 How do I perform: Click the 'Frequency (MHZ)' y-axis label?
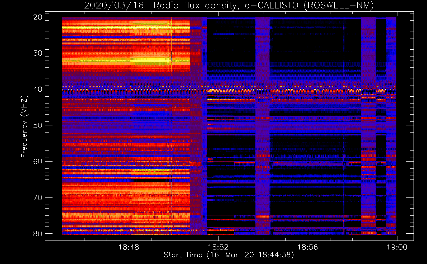(24, 127)
